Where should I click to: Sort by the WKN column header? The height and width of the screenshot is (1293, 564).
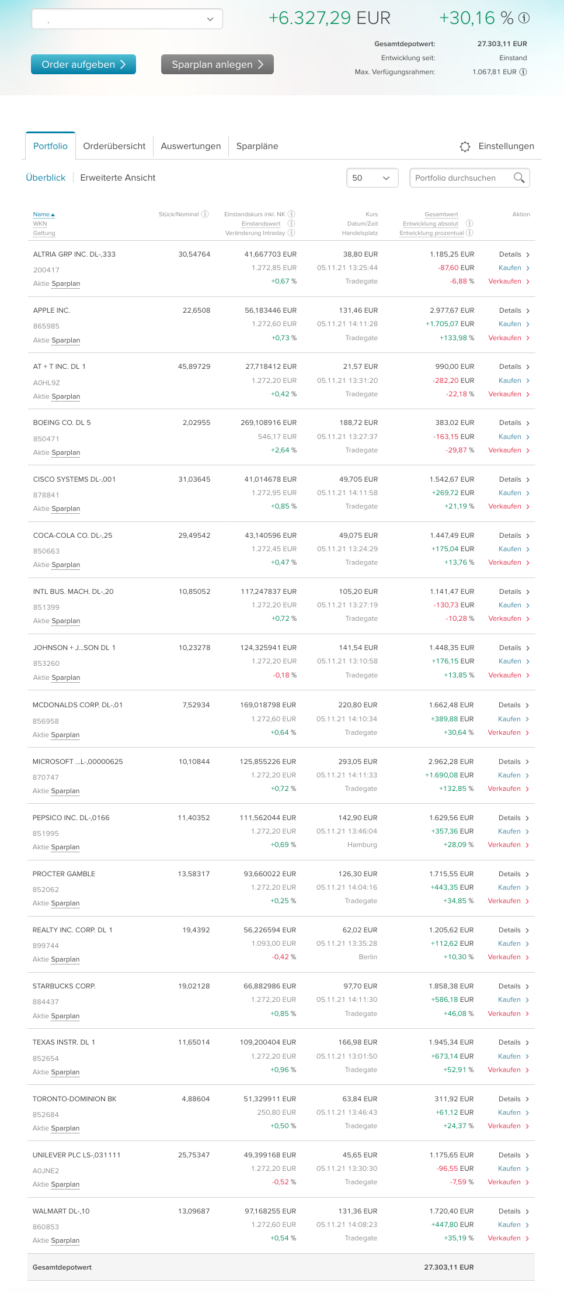point(40,224)
